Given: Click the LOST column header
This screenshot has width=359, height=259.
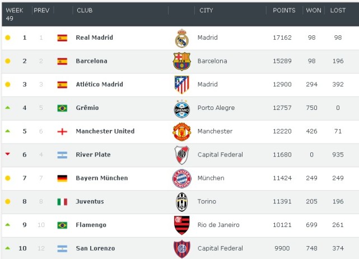Looking at the screenshot, I should coord(338,11).
